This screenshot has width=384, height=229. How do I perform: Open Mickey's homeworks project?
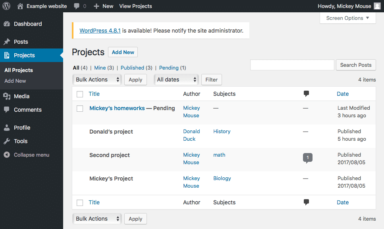117,108
